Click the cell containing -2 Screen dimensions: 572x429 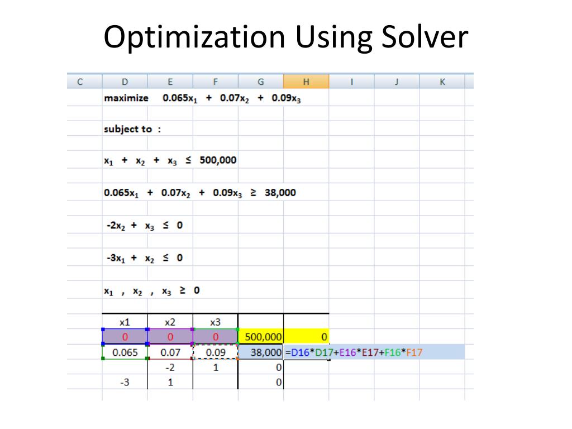click(x=170, y=368)
